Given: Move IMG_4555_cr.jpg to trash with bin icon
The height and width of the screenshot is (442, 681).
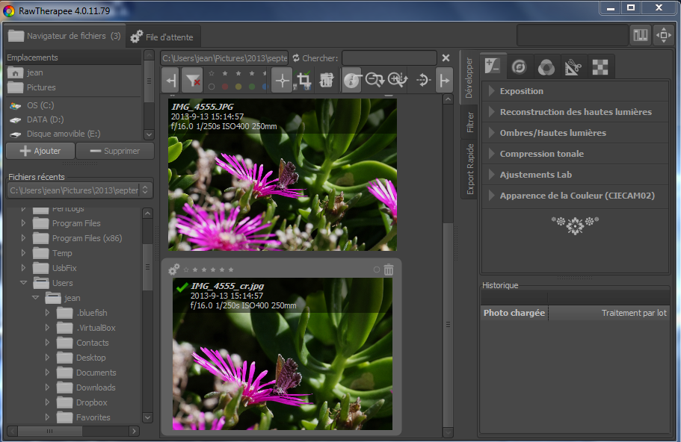Looking at the screenshot, I should [x=389, y=270].
